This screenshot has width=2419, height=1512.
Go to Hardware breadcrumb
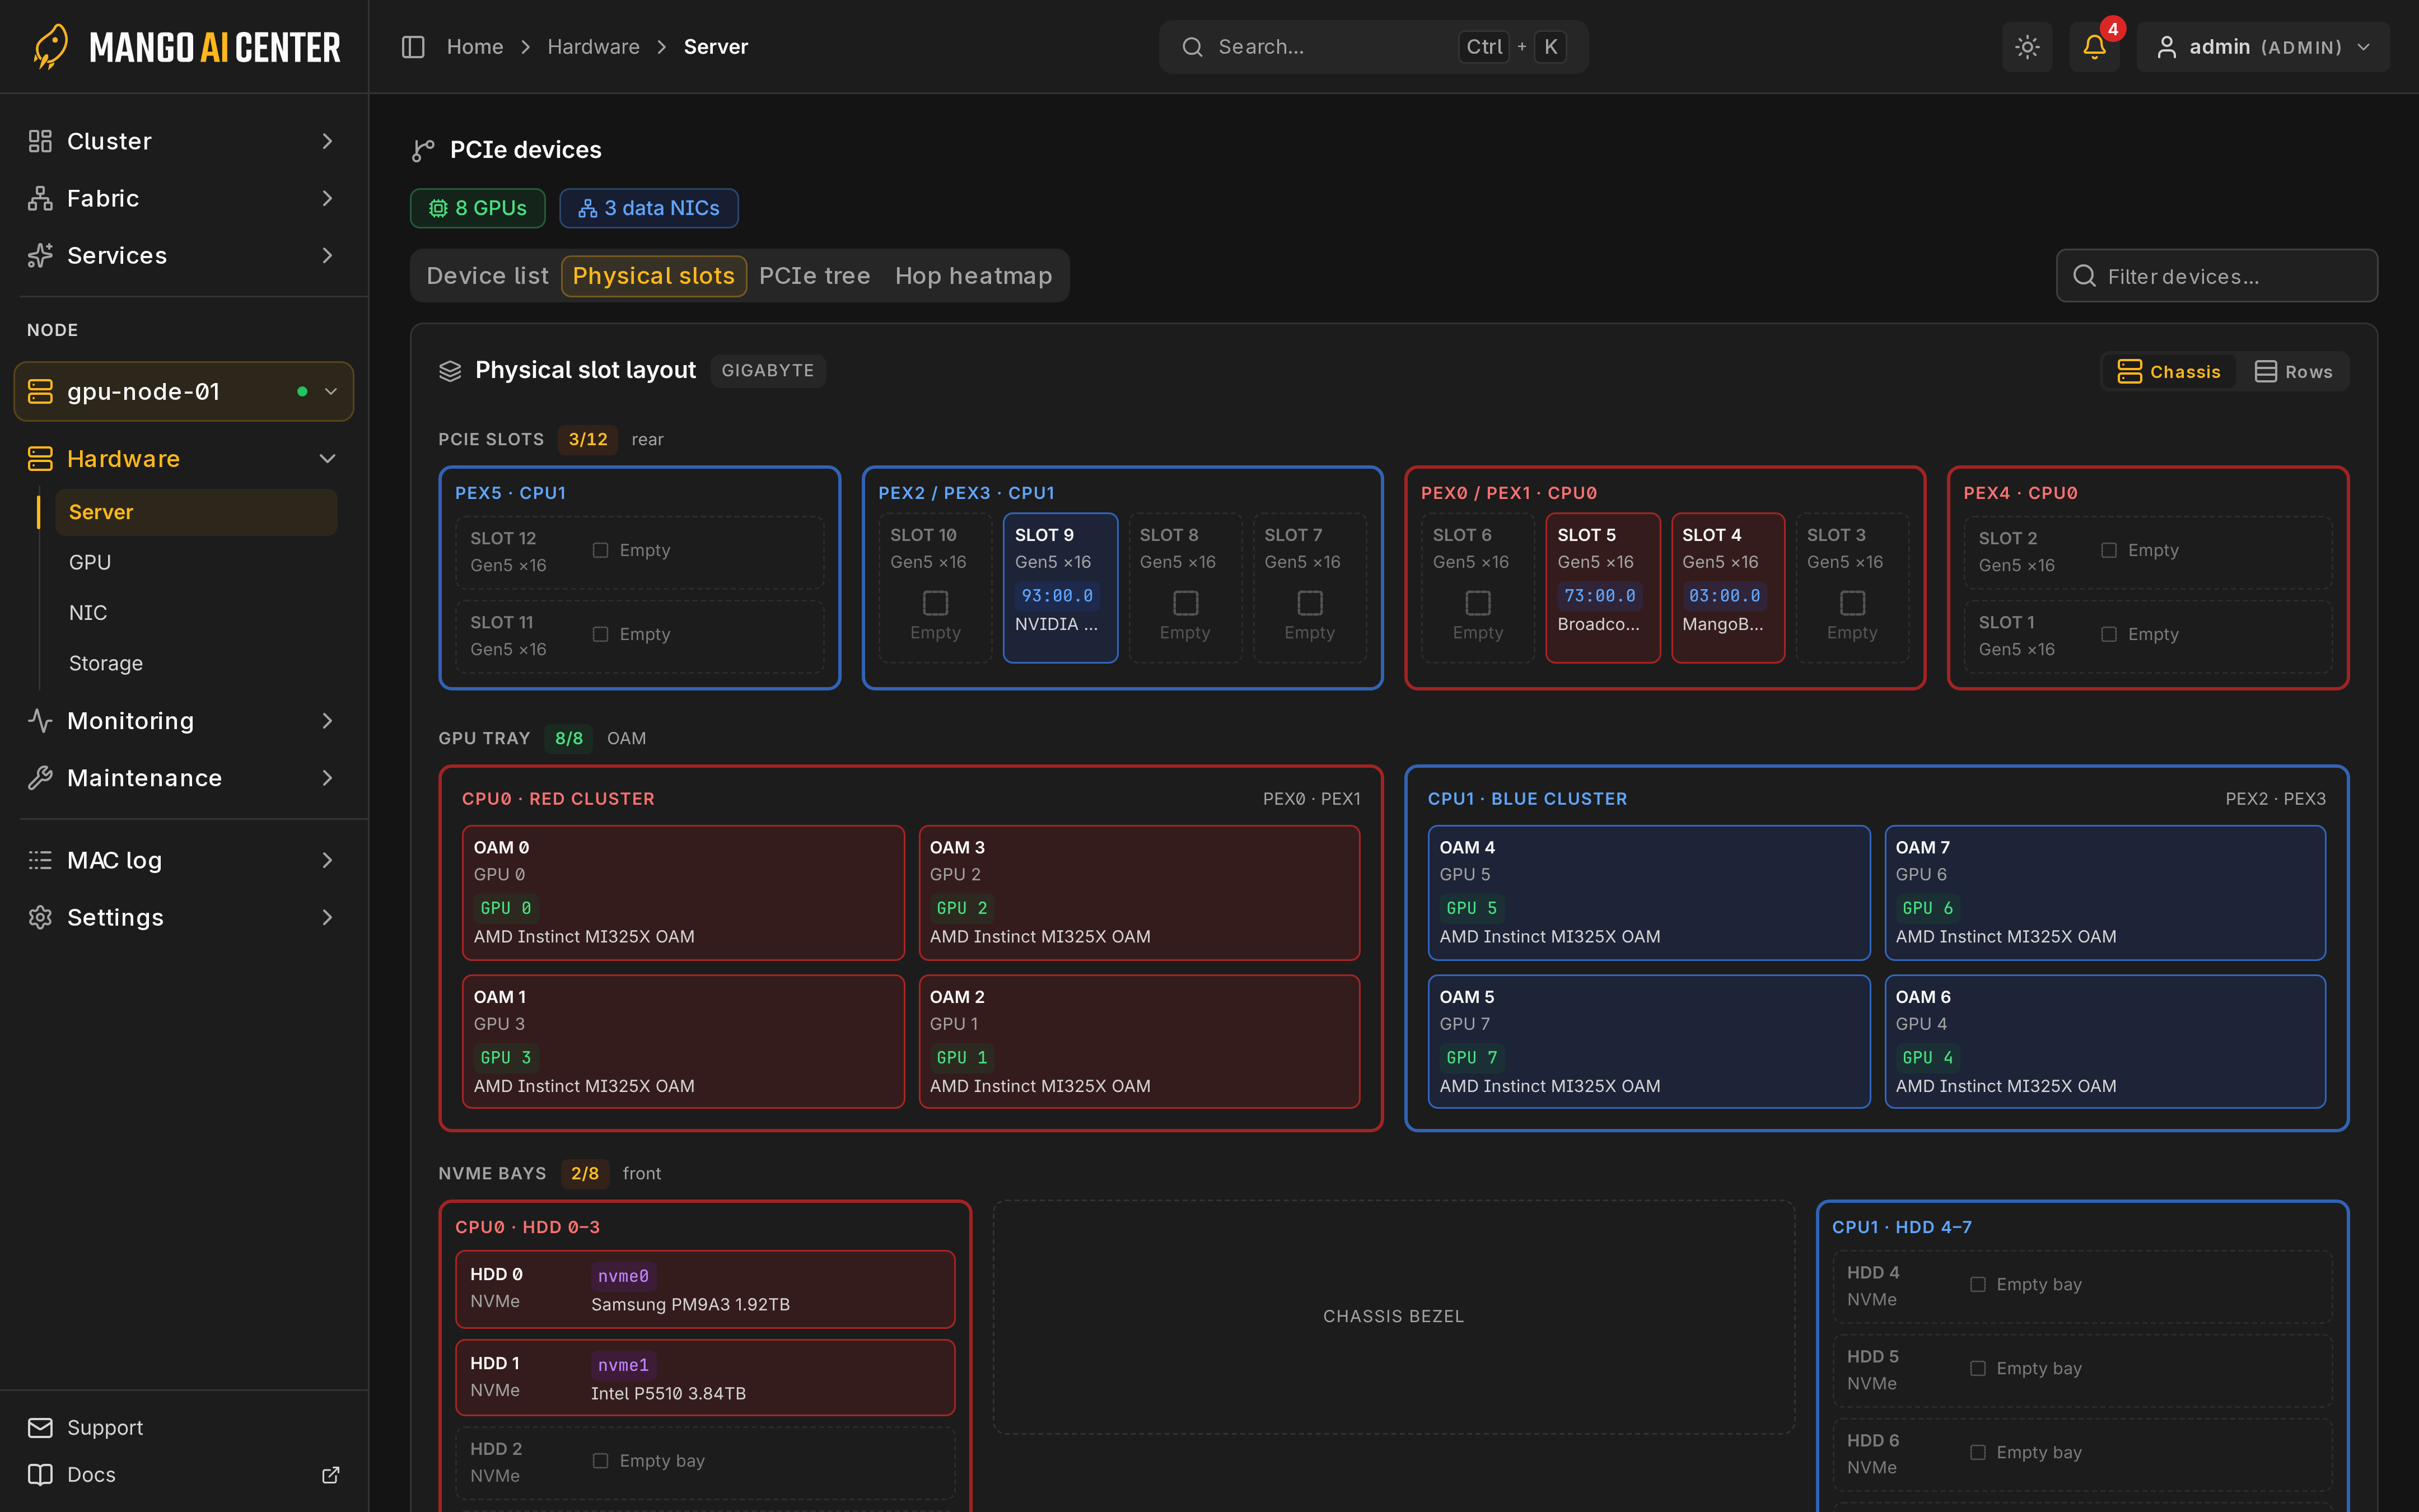coord(594,47)
